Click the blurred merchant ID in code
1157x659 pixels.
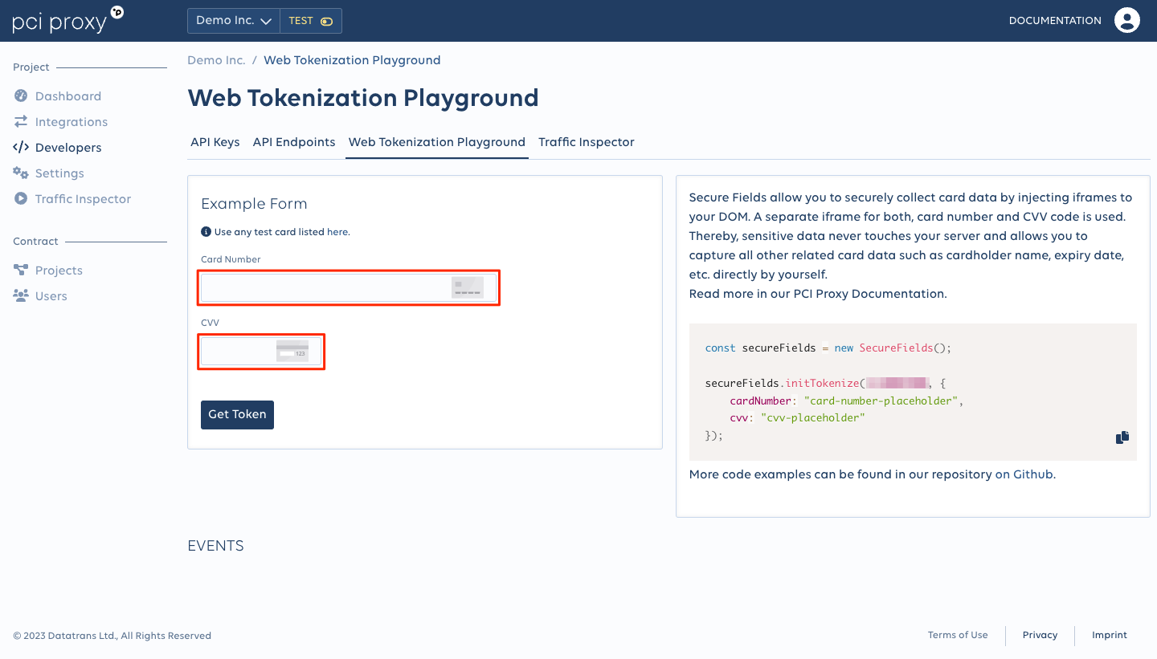pos(897,383)
